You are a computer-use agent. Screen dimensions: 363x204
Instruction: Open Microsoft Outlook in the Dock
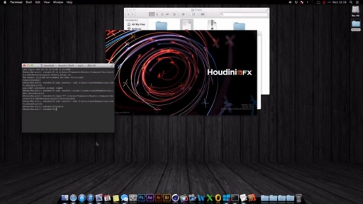[x=218, y=197]
